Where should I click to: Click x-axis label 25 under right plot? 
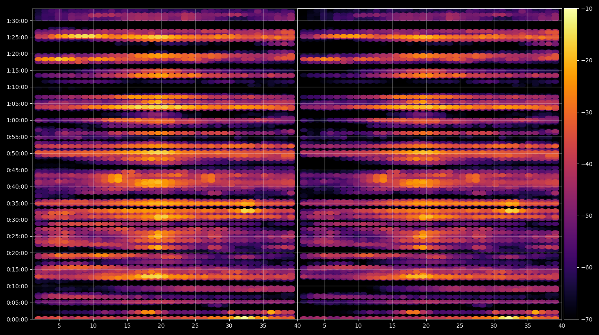point(460,326)
